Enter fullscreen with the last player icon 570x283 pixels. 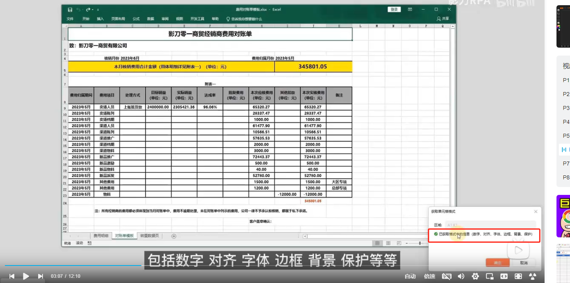click(x=533, y=276)
